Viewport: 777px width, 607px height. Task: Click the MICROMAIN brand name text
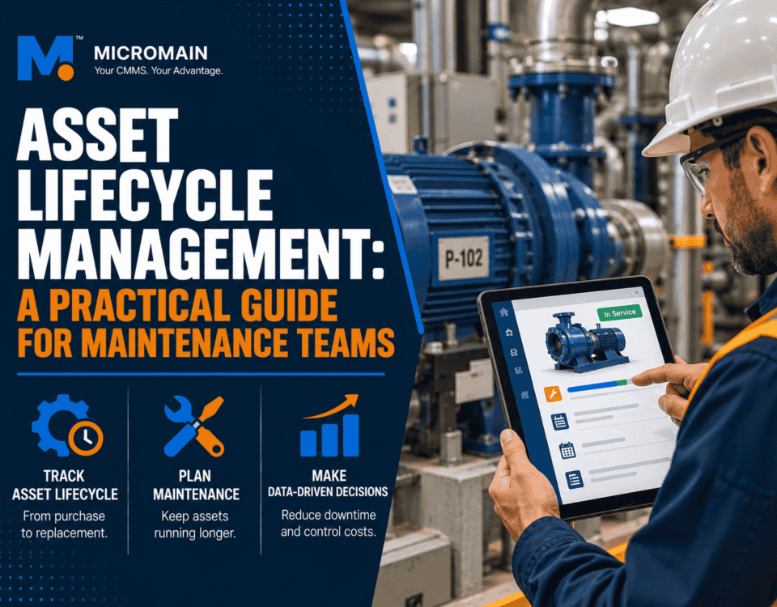tap(151, 53)
